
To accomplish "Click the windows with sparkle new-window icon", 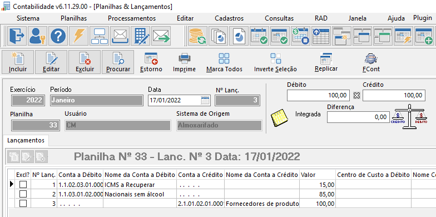I will click(341, 36).
